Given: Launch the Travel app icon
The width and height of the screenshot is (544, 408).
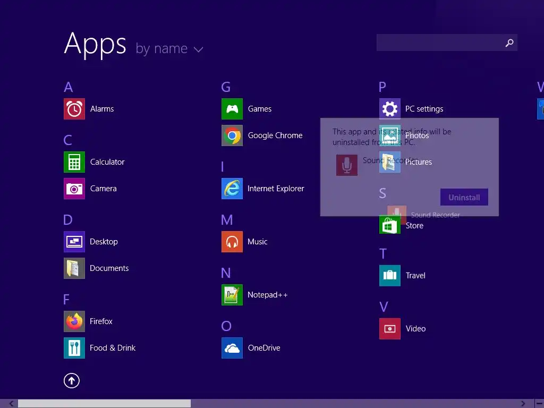Looking at the screenshot, I should 390,276.
